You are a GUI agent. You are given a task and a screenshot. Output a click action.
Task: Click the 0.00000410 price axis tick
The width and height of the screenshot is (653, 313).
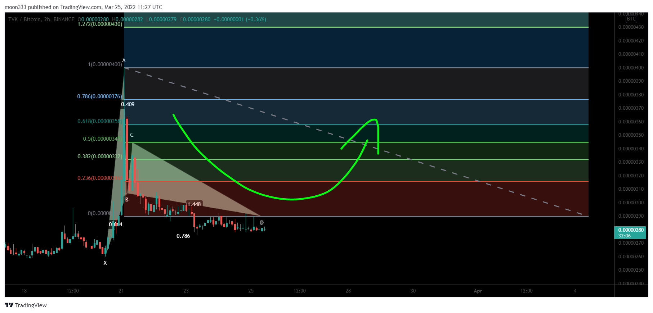click(x=631, y=54)
